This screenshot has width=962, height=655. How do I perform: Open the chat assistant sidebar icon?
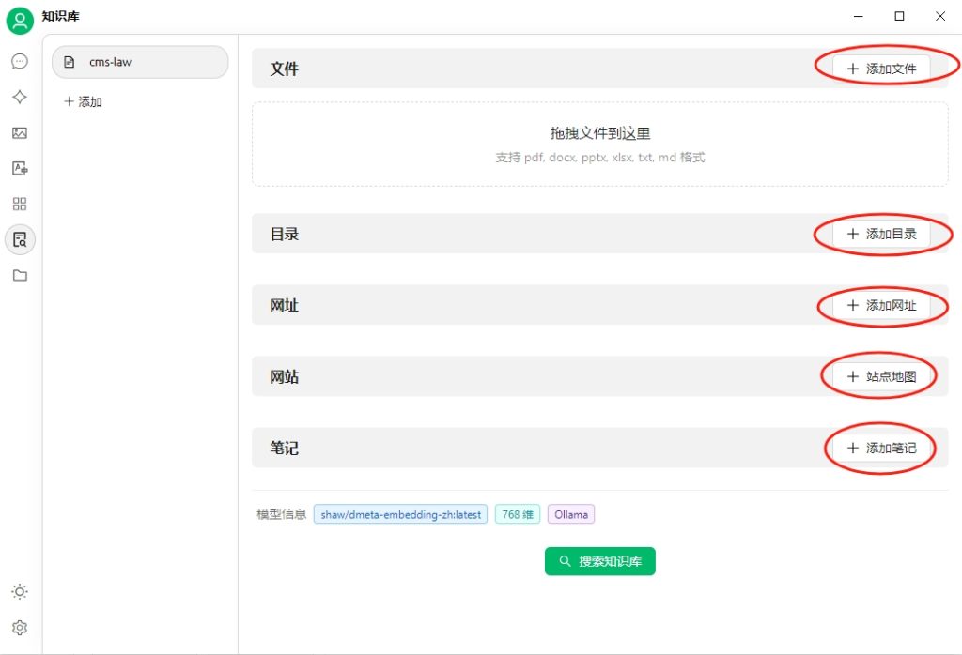20,61
